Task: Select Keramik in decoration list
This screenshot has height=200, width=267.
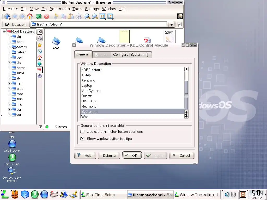Action: click(x=132, y=80)
